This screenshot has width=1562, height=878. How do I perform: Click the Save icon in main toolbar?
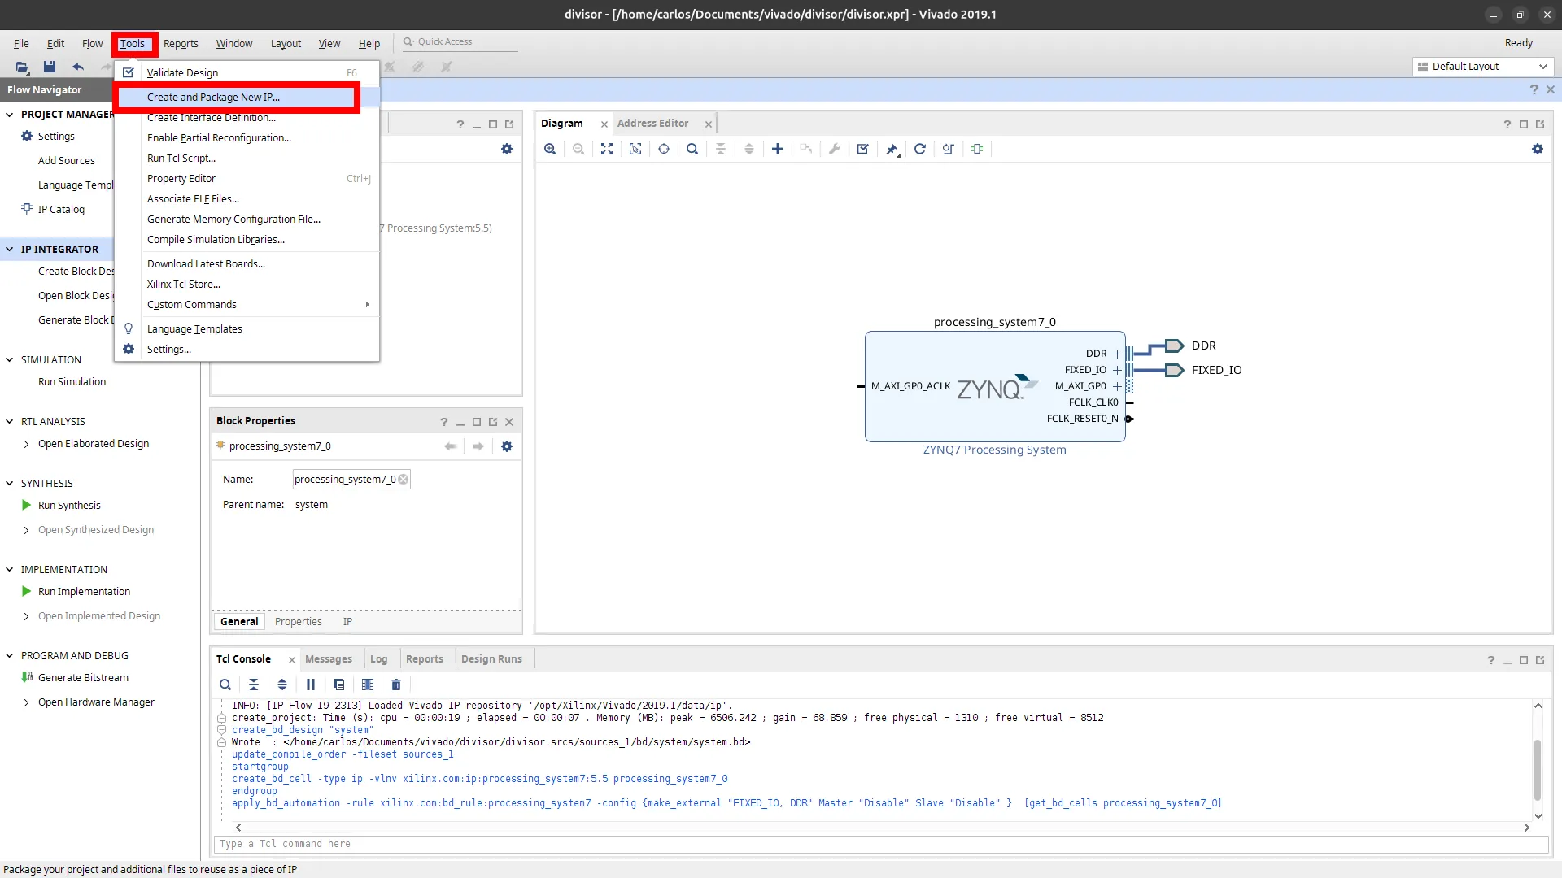tap(50, 67)
